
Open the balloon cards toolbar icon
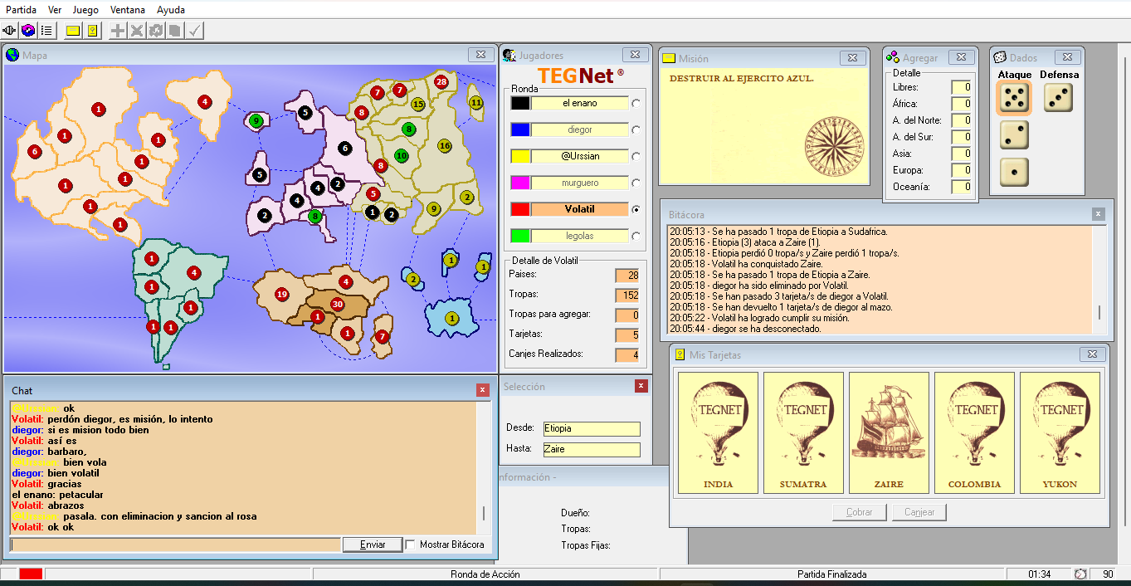coord(92,31)
